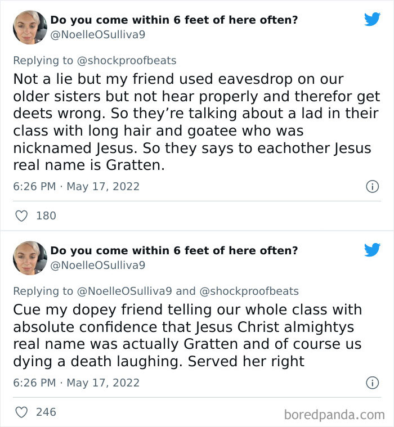The height and width of the screenshot is (427, 394).
Task: Open the second tweet's display name
Action: (x=174, y=251)
